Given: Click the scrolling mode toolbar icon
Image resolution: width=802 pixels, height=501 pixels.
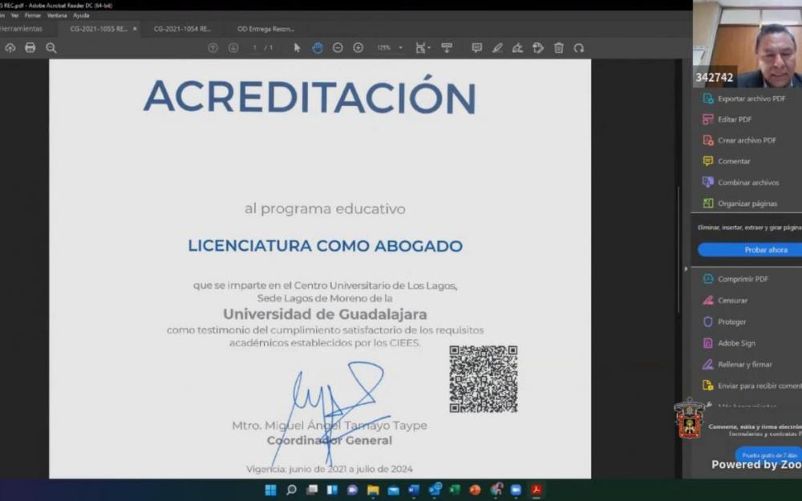Looking at the screenshot, I should pyautogui.click(x=447, y=48).
